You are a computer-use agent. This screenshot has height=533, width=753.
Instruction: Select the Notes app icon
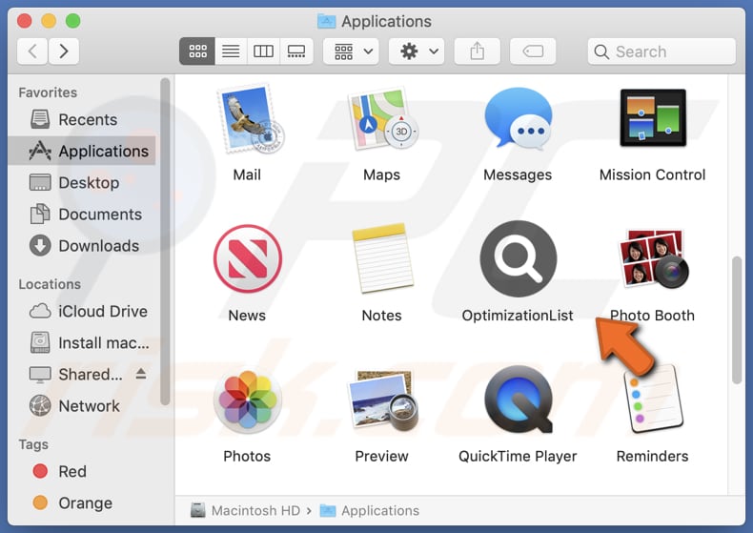(382, 258)
